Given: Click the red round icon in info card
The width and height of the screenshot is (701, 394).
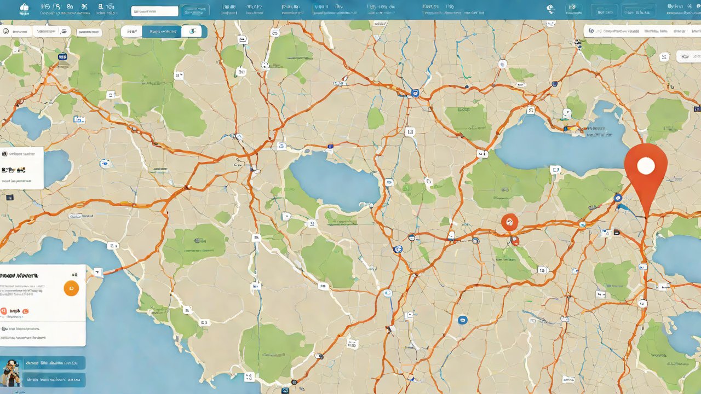Looking at the screenshot, I should 4,311.
